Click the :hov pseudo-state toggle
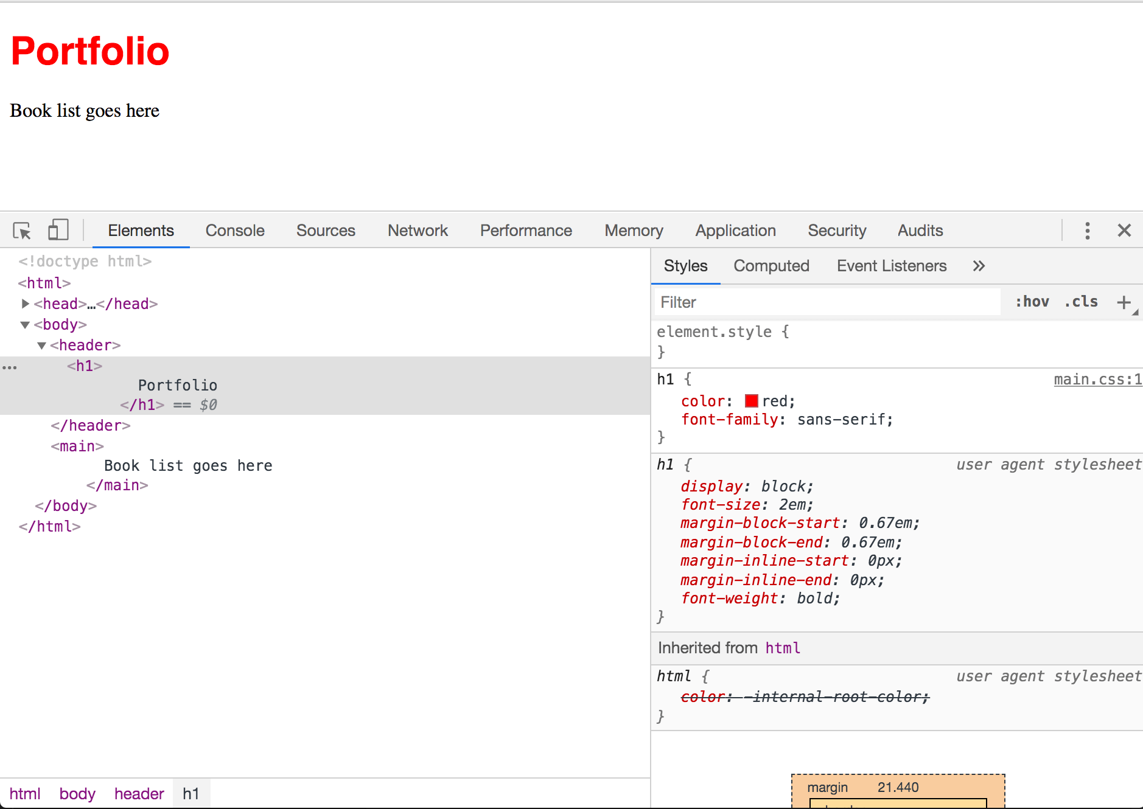 (x=1032, y=301)
